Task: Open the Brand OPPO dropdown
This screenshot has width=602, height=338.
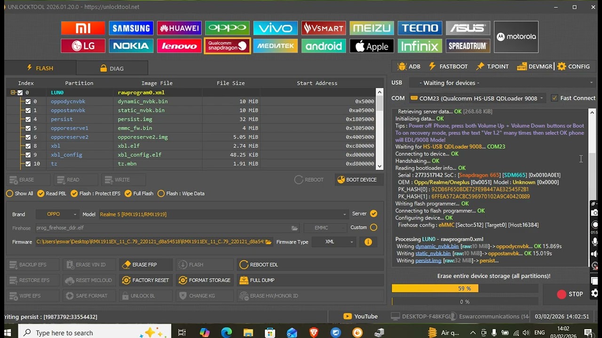Action: 57,214
